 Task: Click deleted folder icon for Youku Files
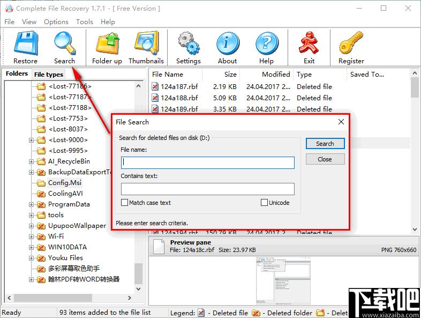41,258
